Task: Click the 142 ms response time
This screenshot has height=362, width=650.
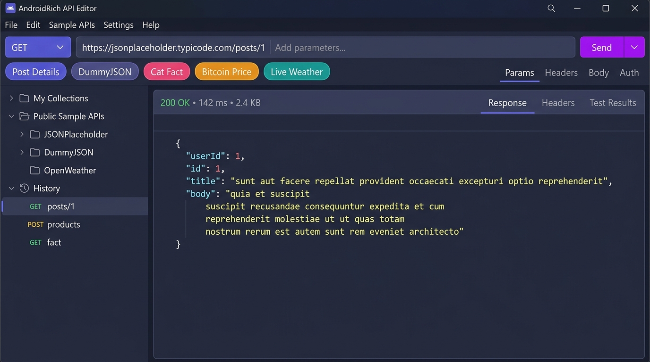Action: point(213,103)
